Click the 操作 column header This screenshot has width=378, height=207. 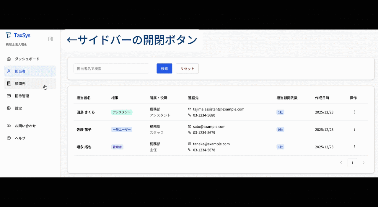point(353,98)
